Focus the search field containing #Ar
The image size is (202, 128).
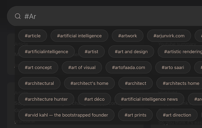point(104,16)
